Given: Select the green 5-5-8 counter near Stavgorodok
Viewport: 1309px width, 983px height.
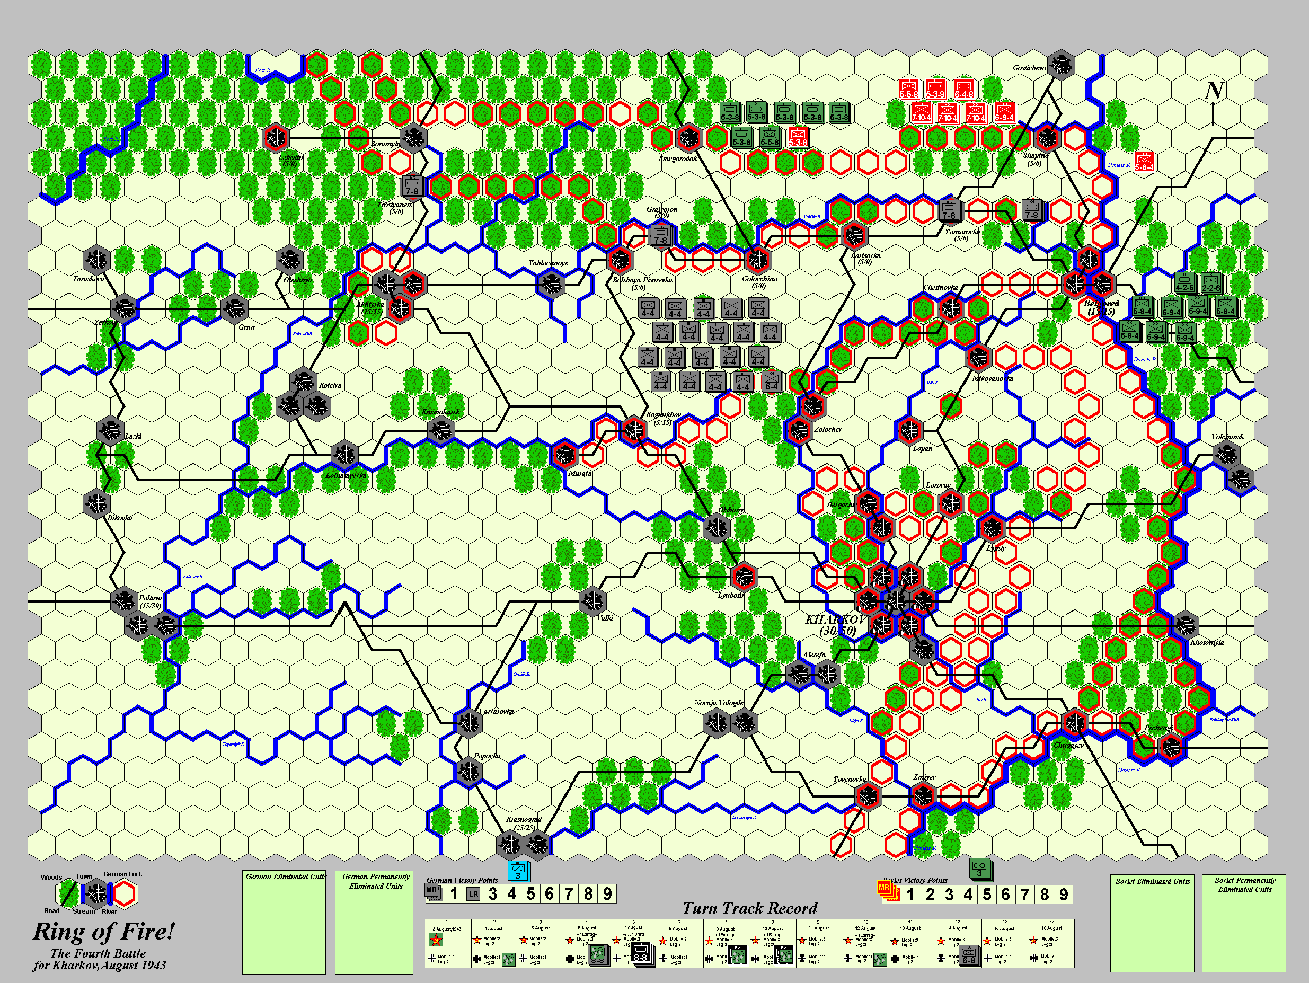Looking at the screenshot, I should coord(770,137).
